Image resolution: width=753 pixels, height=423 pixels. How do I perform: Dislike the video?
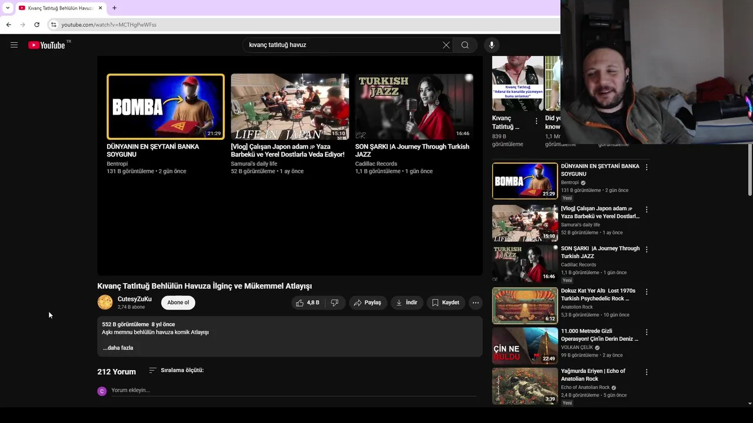coord(334,303)
